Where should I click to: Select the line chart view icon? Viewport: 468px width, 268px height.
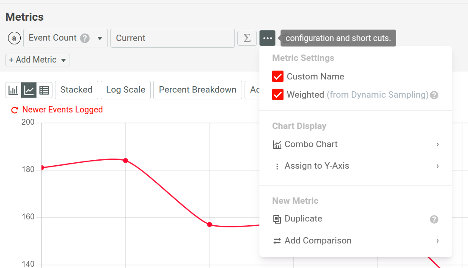point(29,90)
